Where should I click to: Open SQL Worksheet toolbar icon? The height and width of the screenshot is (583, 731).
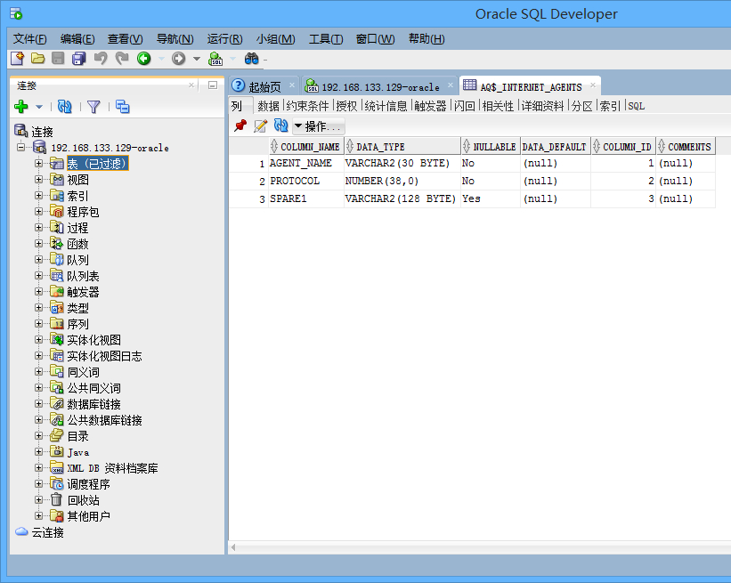click(x=215, y=59)
